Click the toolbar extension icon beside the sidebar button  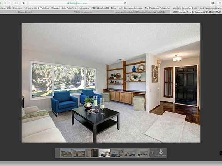coord(24,3)
